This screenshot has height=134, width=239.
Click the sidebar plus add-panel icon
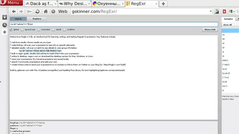click(x=4, y=32)
